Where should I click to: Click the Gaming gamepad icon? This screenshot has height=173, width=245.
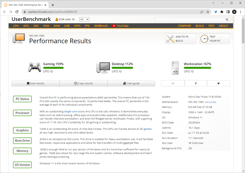pyautogui.click(x=34, y=67)
